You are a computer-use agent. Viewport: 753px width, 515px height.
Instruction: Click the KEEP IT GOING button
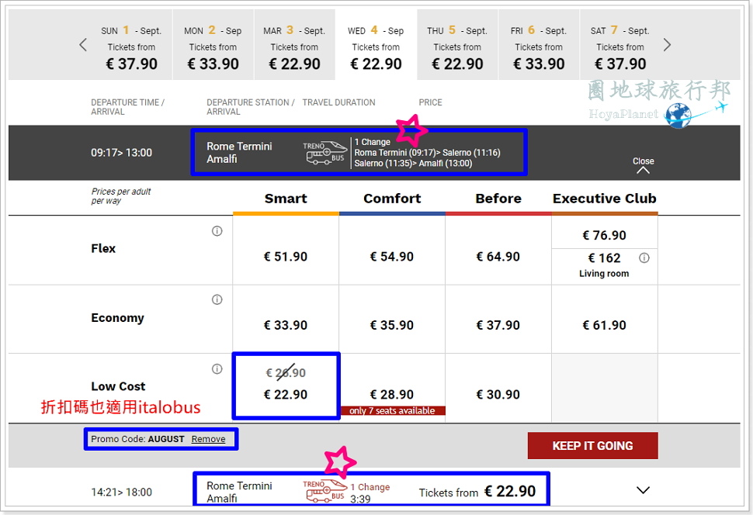592,446
